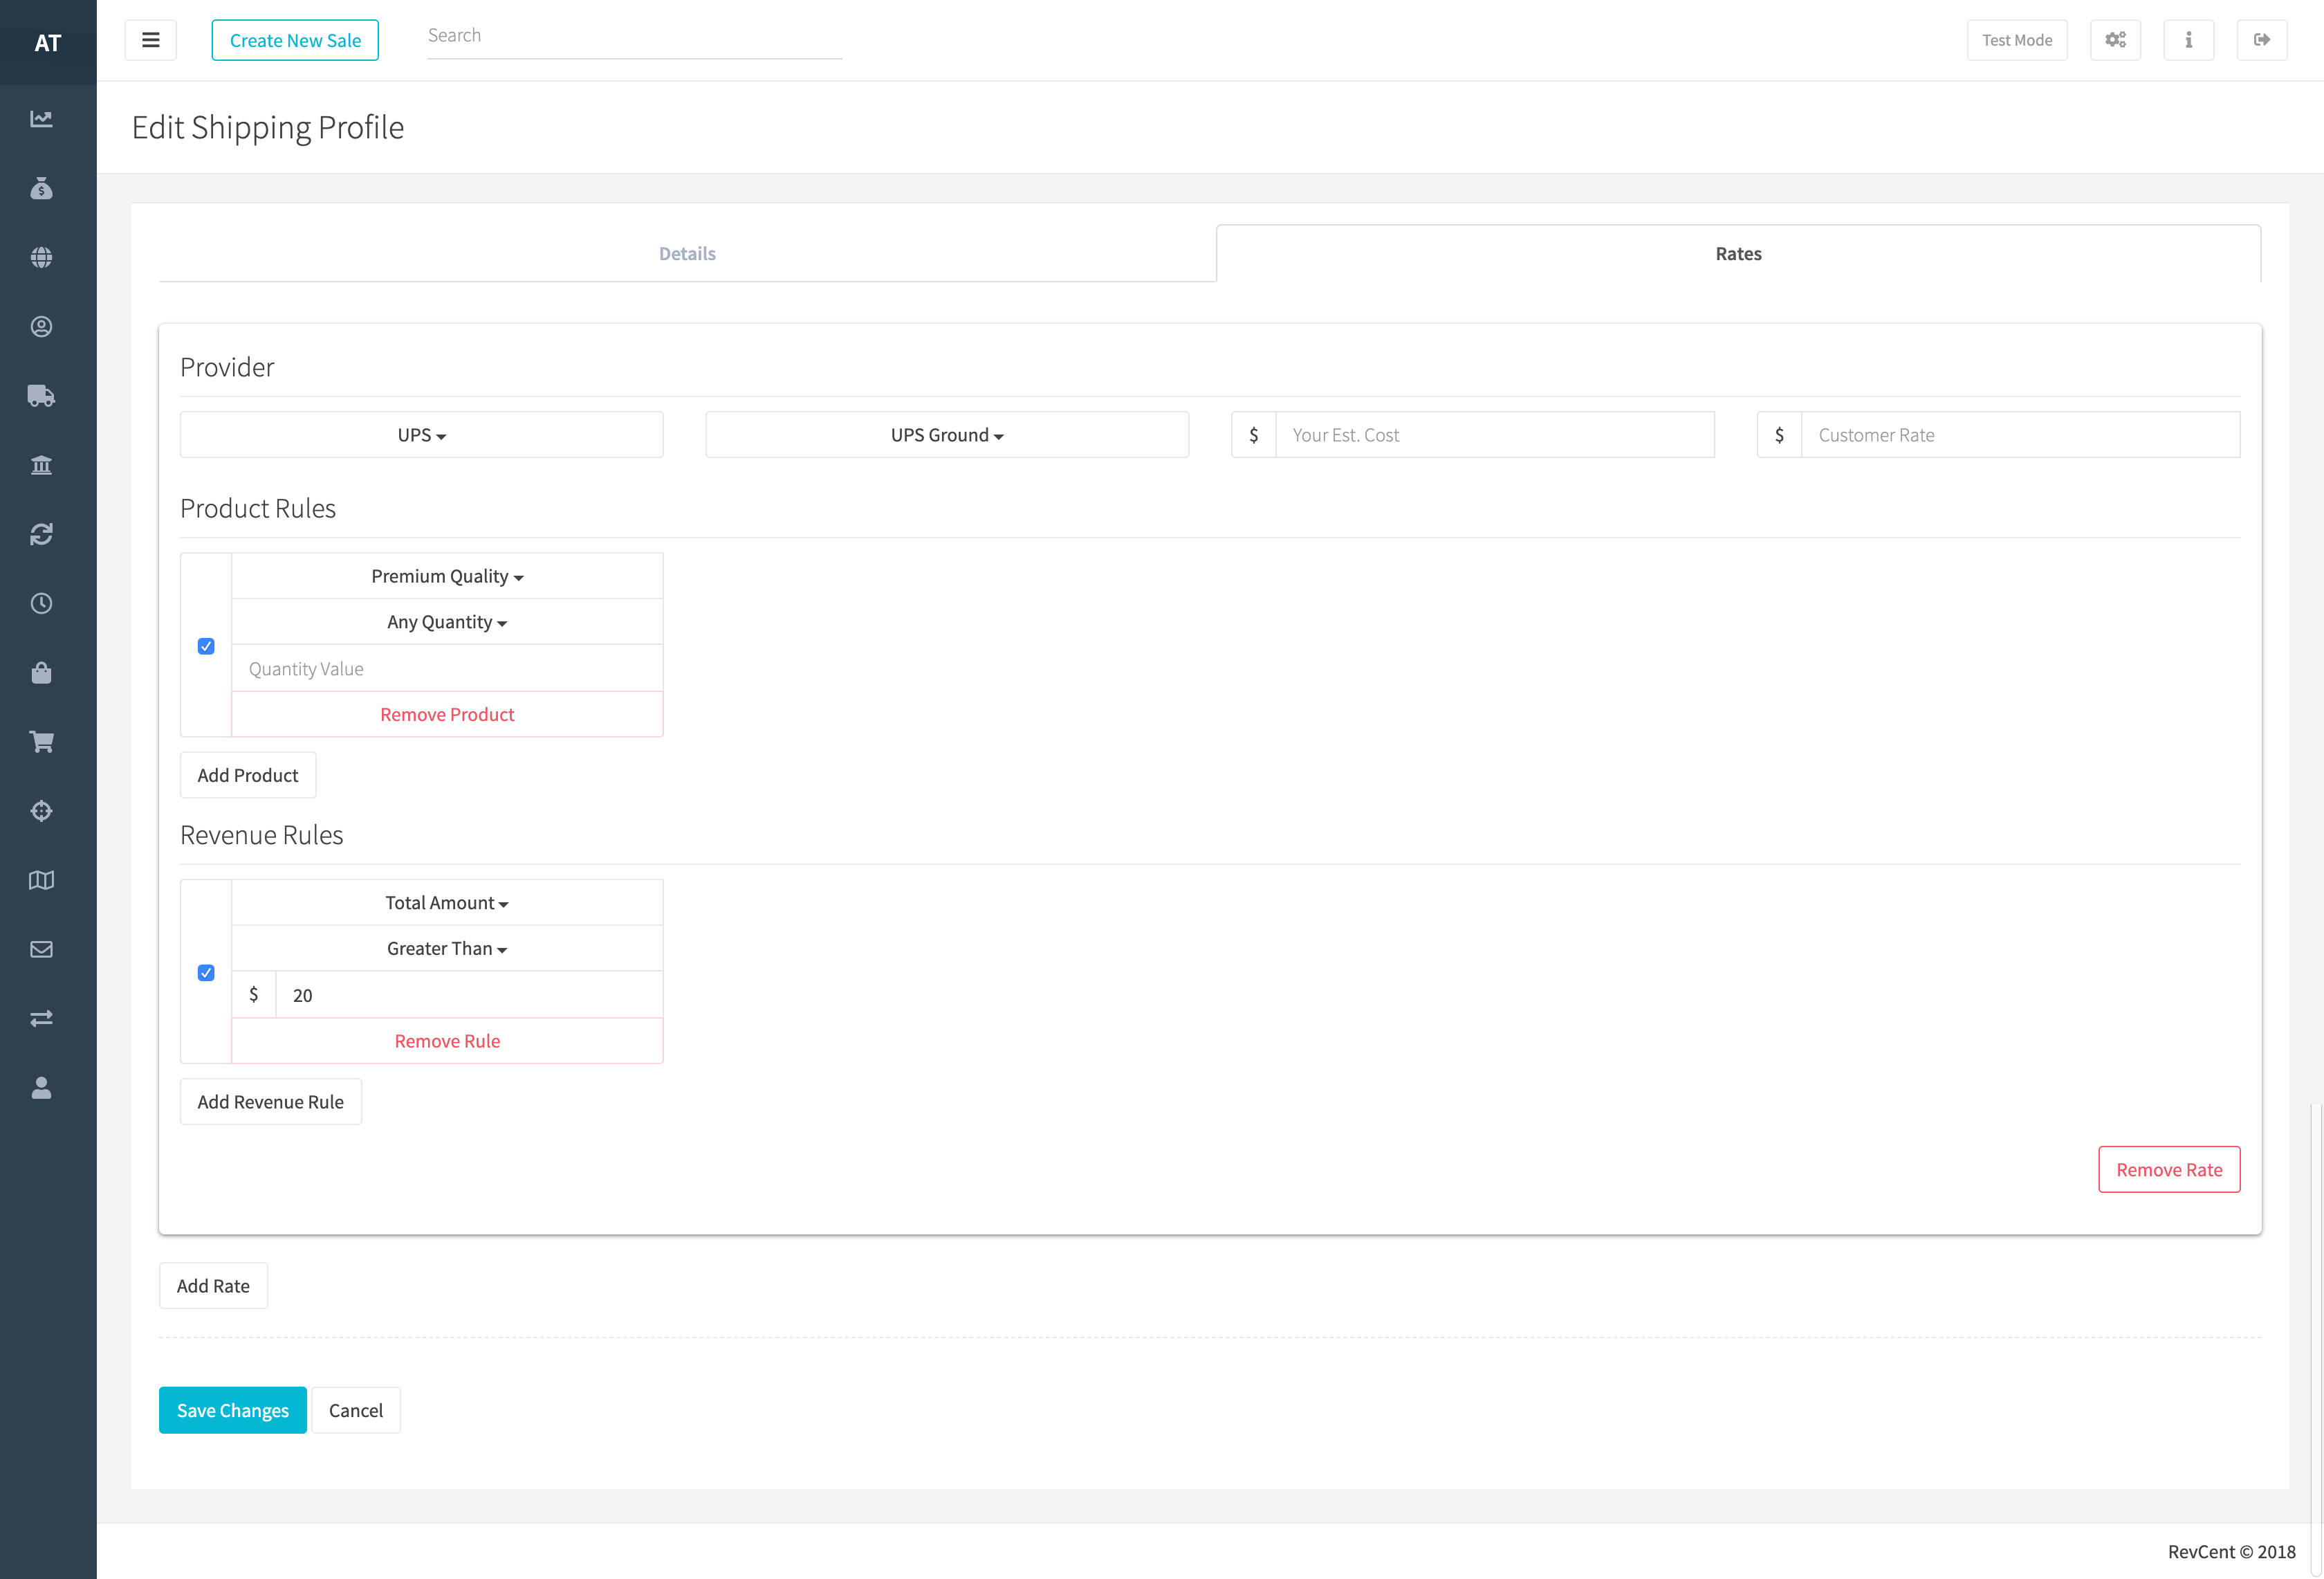Click the Remove Rate button

tap(2168, 1170)
